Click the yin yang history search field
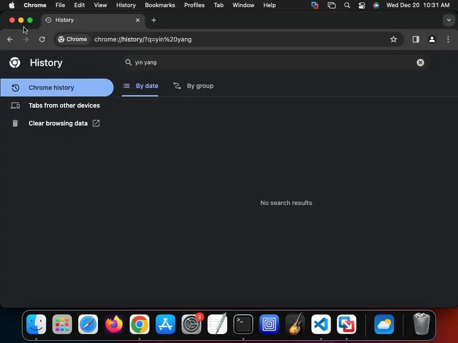The image size is (458, 343). pos(275,63)
